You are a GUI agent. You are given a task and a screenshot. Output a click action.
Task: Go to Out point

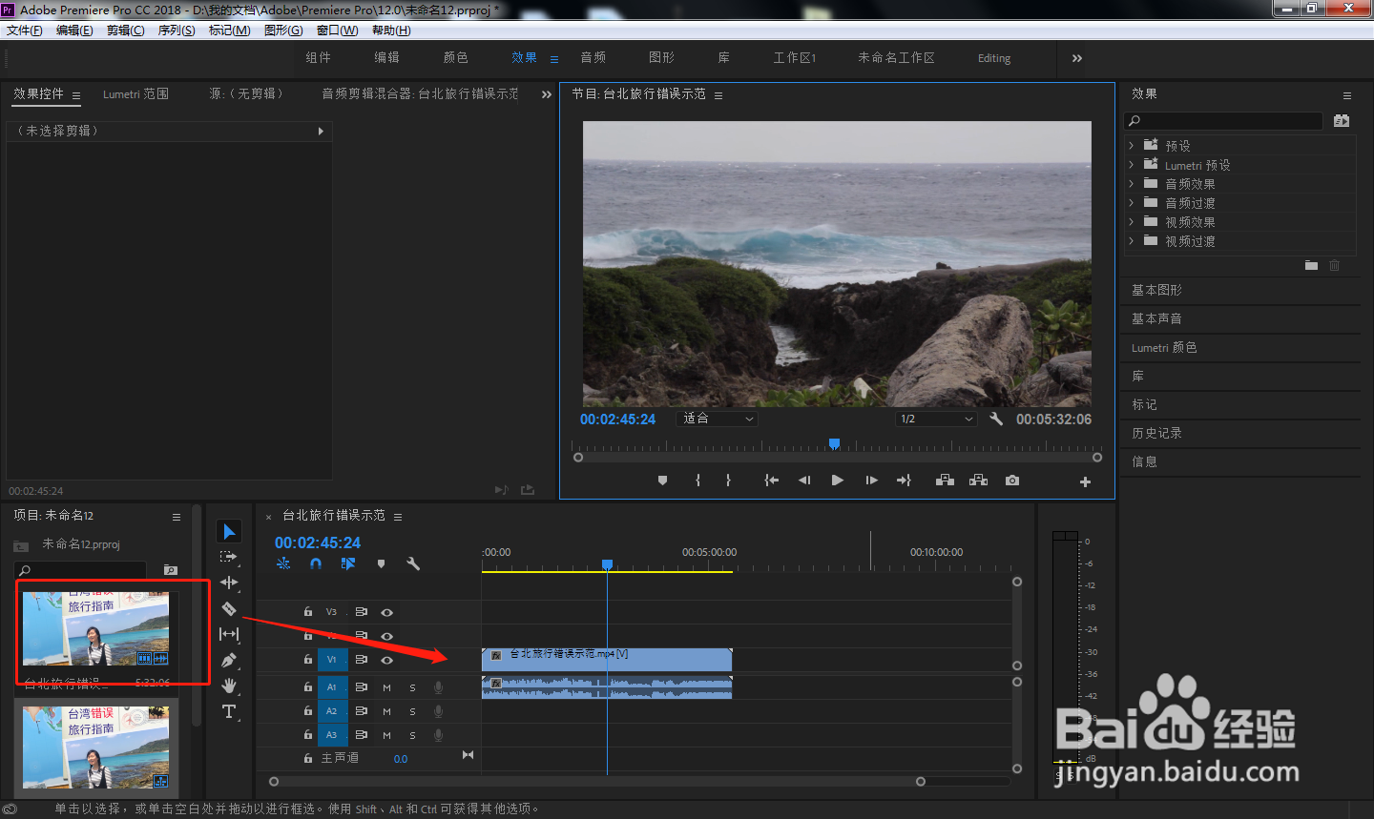[904, 481]
